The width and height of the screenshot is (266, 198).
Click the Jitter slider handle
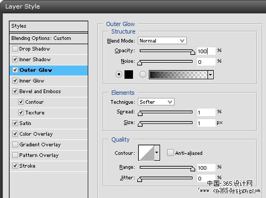(x=140, y=179)
